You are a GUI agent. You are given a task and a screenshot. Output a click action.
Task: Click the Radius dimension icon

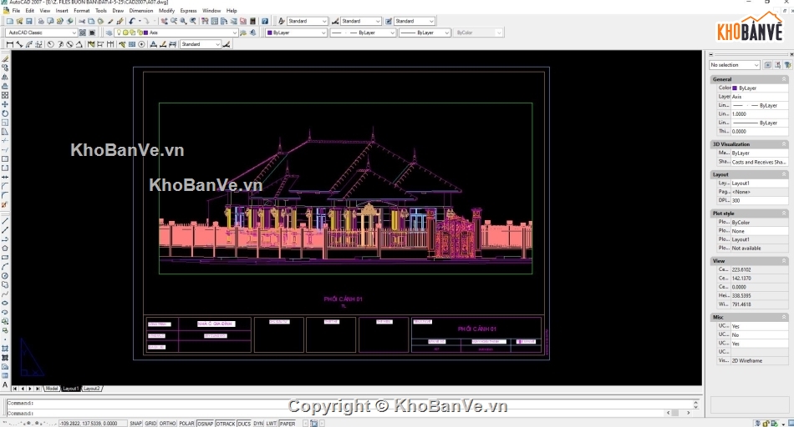(51, 44)
